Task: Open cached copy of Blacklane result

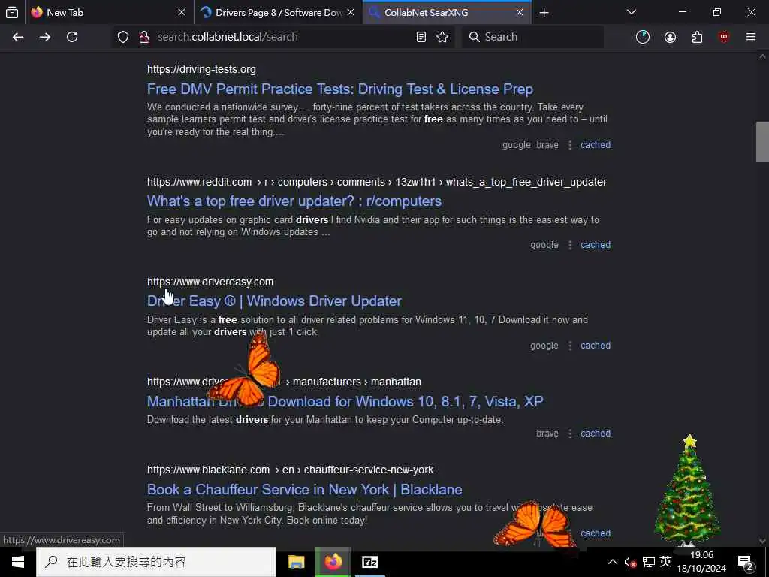Action: tap(596, 533)
